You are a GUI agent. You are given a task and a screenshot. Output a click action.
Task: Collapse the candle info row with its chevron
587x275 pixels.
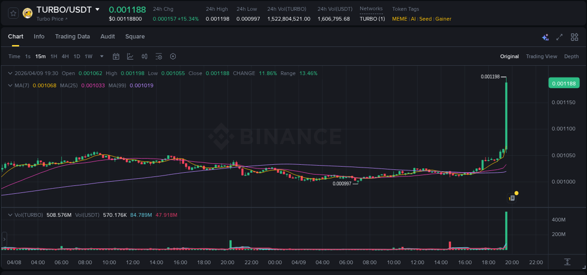tap(9, 73)
